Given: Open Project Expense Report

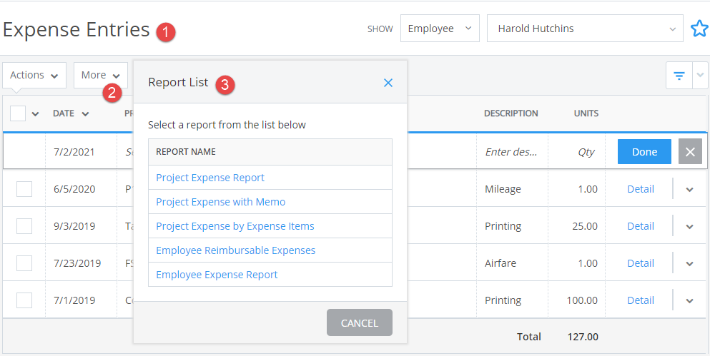Looking at the screenshot, I should coord(210,178).
